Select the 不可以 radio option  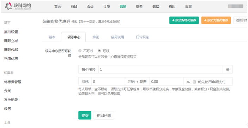(x=80, y=51)
